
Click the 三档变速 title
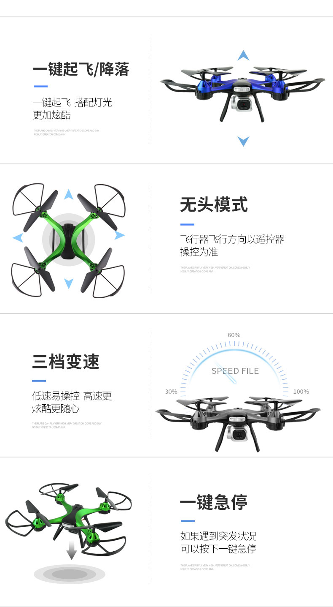(66, 362)
